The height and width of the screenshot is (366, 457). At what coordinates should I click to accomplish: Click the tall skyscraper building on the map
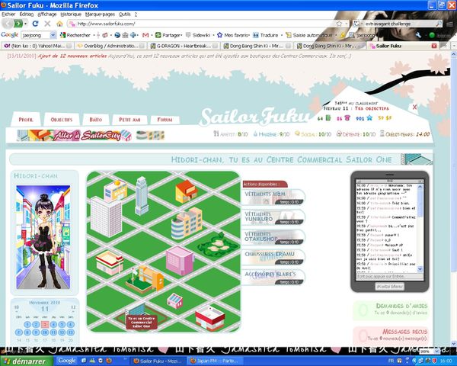(142, 195)
